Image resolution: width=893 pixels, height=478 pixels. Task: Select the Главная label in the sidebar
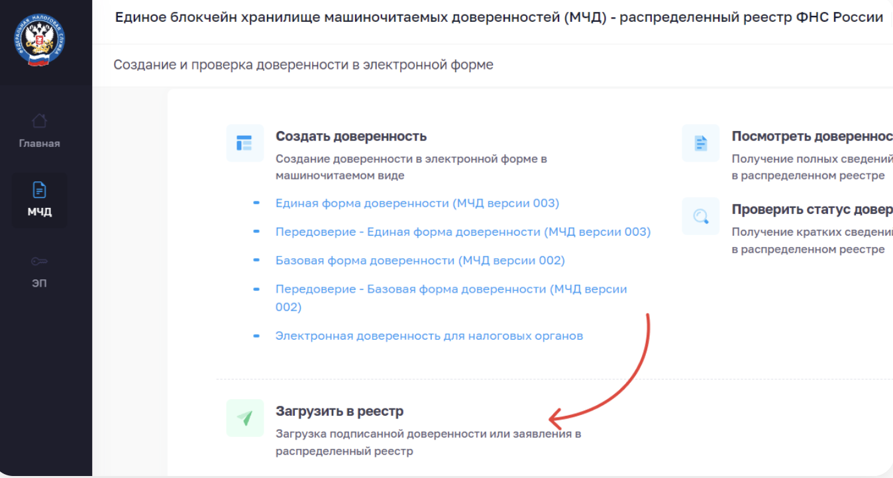pos(39,144)
